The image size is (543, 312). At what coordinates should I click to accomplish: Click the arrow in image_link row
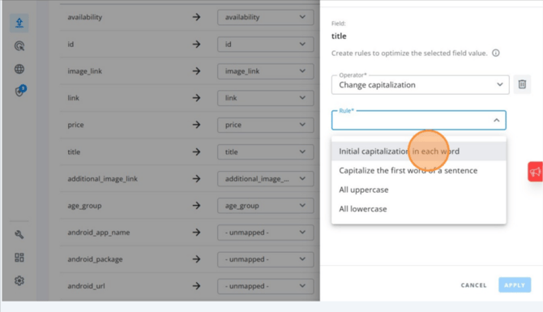tap(196, 71)
